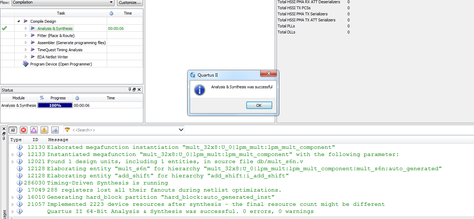Close the Quartus II dialog
Image resolution: width=474 pixels, height=219 pixels.
[x=268, y=73]
